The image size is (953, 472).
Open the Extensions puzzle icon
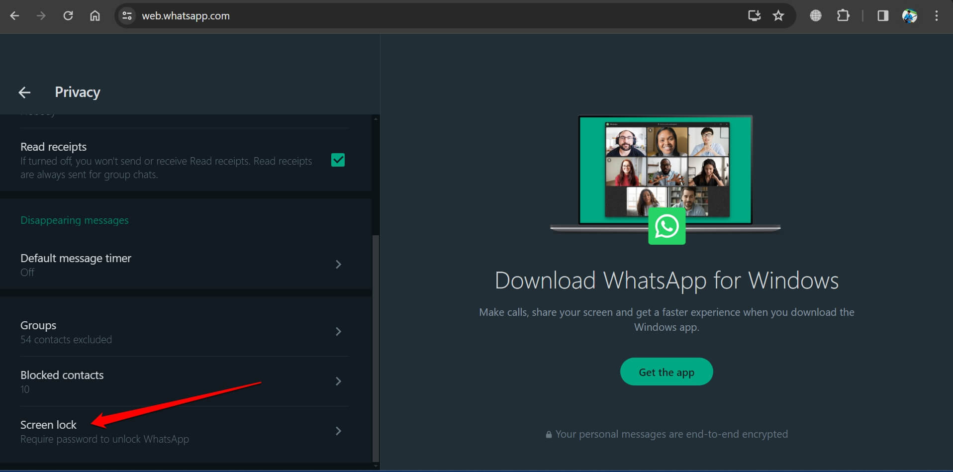pyautogui.click(x=843, y=16)
